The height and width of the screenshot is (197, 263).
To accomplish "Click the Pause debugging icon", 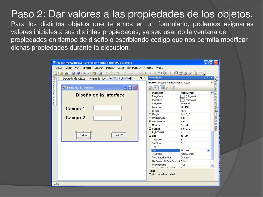I will click(x=150, y=73).
